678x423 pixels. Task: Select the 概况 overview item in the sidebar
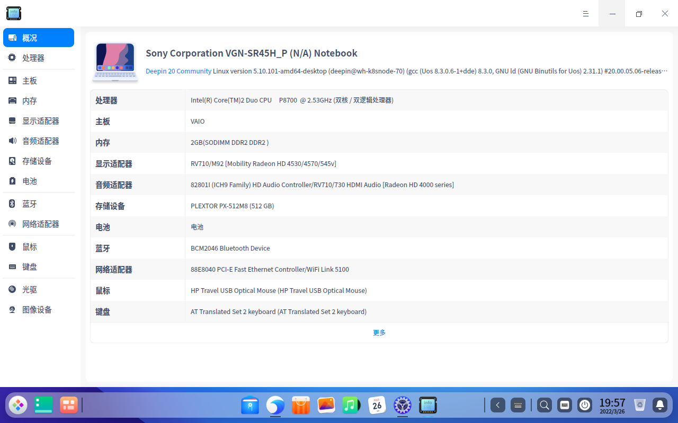[x=39, y=38]
